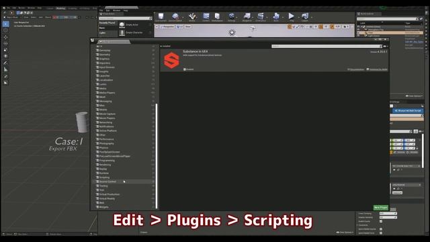Open the Marketplace toolbar icon

tap(217, 17)
